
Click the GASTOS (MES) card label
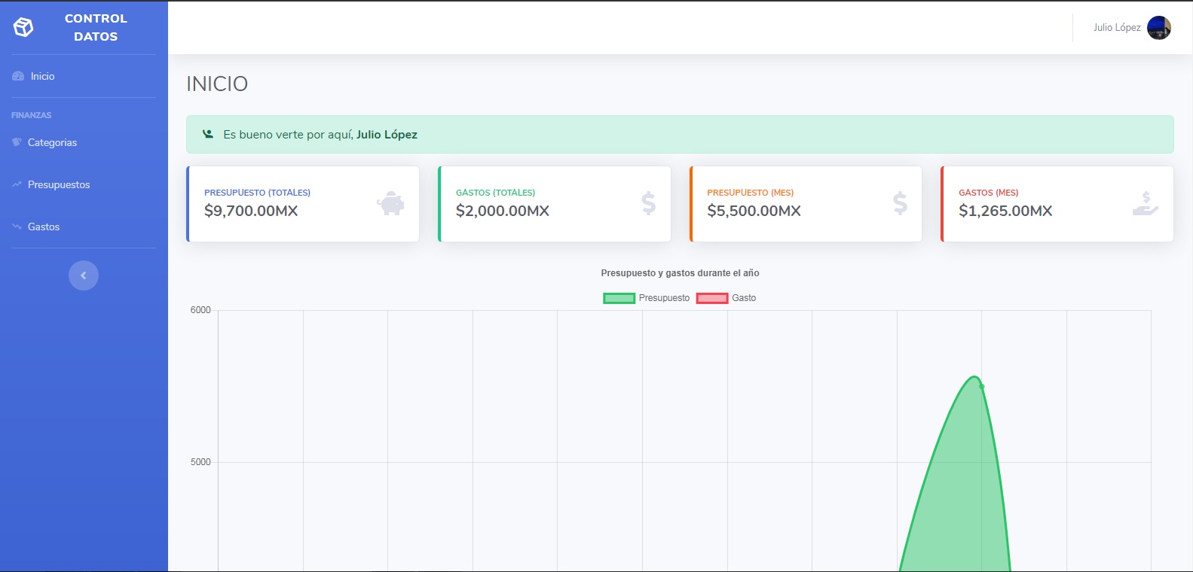coord(988,193)
